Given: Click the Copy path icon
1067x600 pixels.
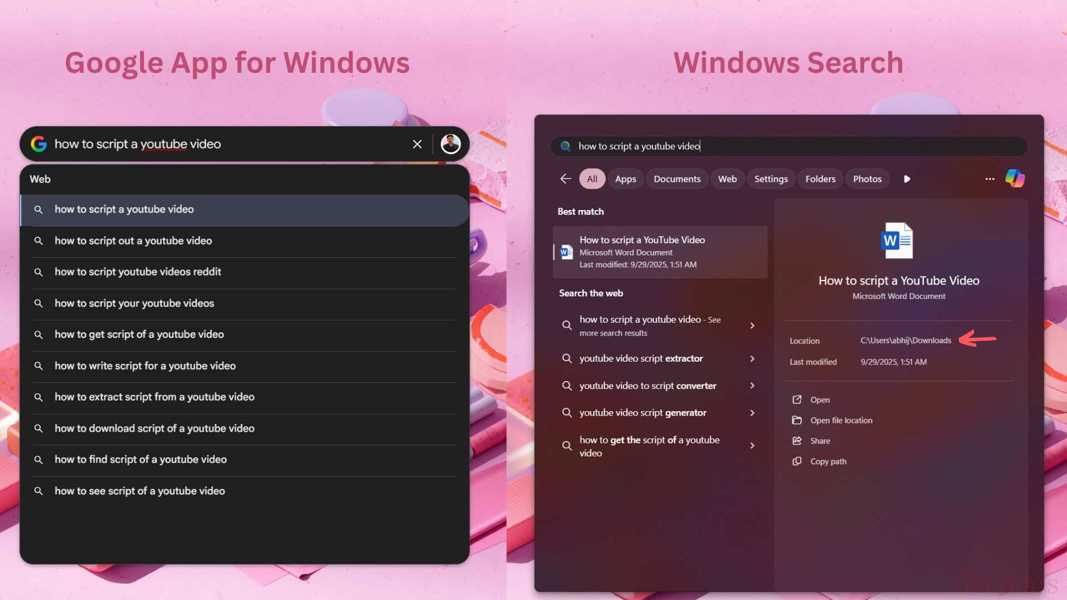Looking at the screenshot, I should 797,462.
